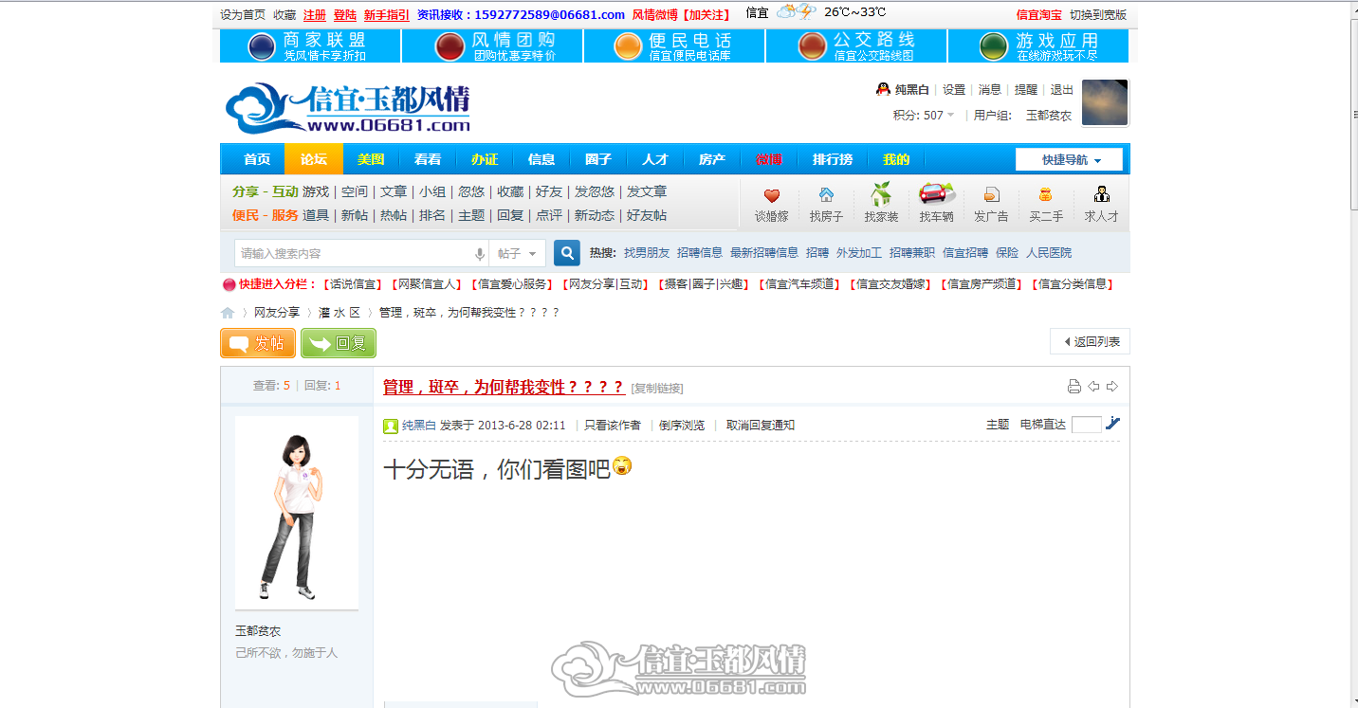Click the 谈婚嫁 heart icon
Viewport: 1358px width, 708px height.
tap(771, 195)
